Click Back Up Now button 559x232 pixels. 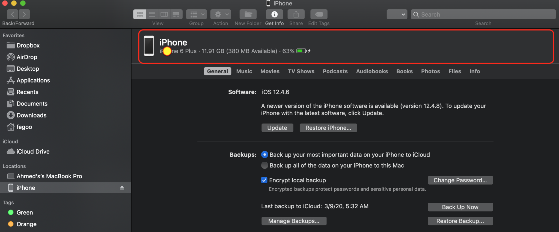coord(460,207)
